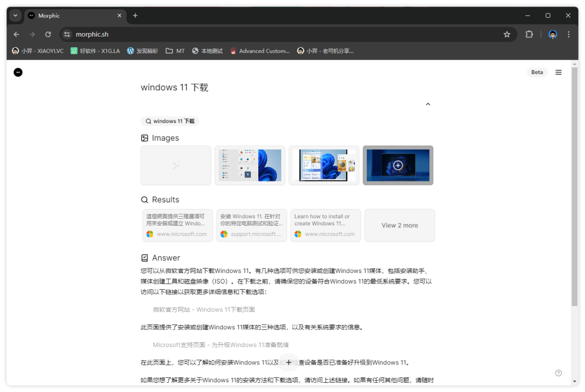Screen dimensions: 585x392
Task: Open the tab search dropdown arrow
Action: point(15,16)
